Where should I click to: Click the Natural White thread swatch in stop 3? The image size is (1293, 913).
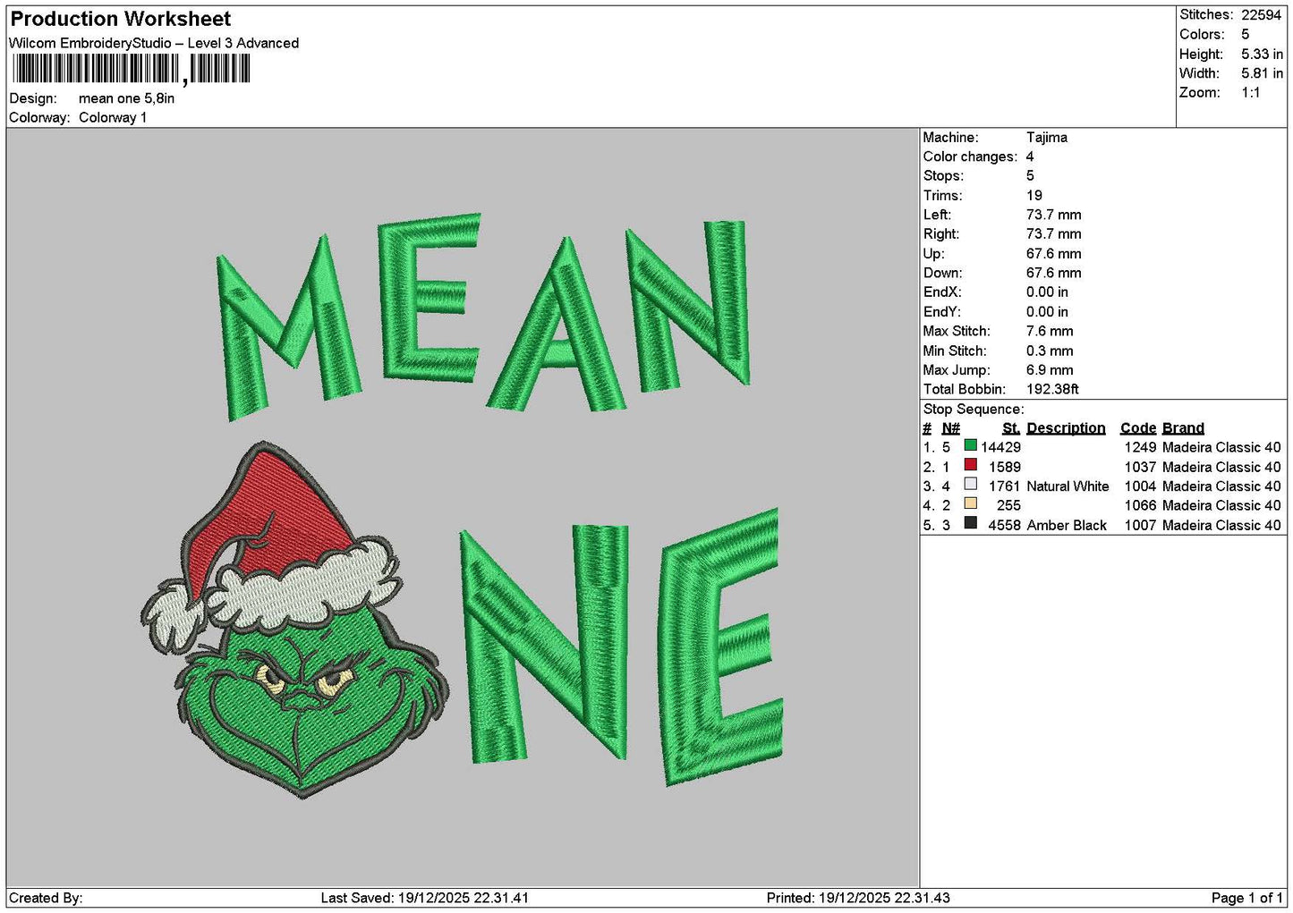pyautogui.click(x=970, y=485)
